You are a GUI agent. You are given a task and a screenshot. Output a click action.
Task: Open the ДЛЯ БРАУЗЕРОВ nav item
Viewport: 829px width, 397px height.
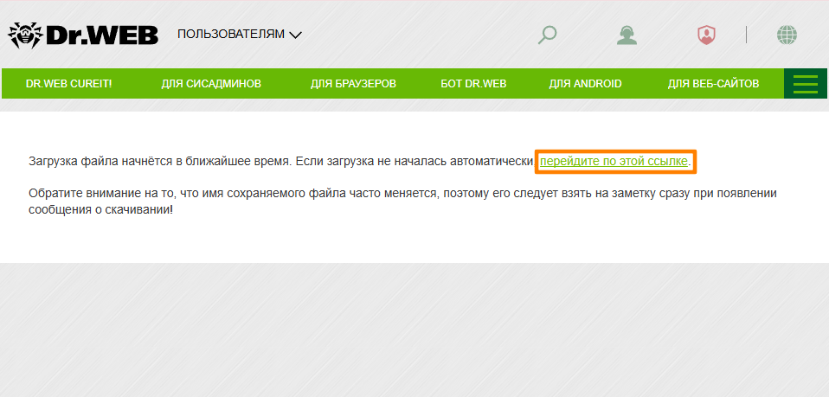(x=353, y=84)
